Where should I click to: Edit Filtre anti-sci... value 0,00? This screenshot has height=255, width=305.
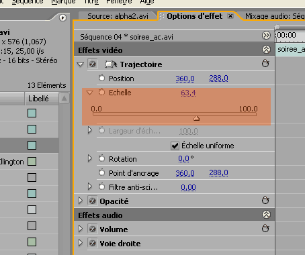(x=188, y=187)
